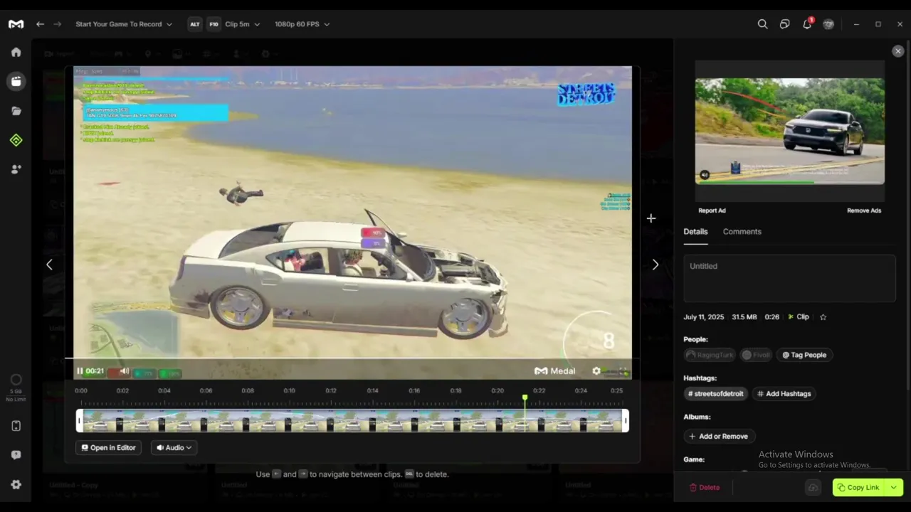This screenshot has height=512, width=911.
Task: Click the 5 GB storage ring
Action: point(16,380)
